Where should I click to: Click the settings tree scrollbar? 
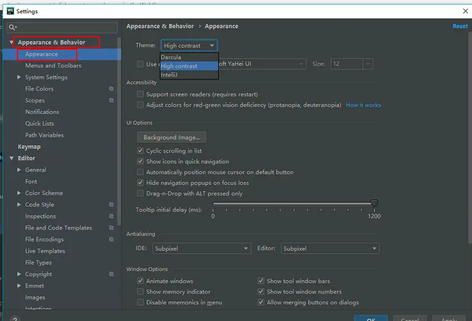(x=119, y=131)
